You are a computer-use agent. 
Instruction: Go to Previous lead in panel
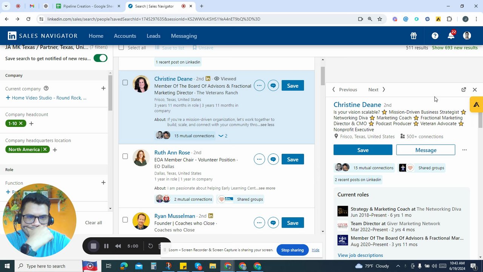(345, 90)
